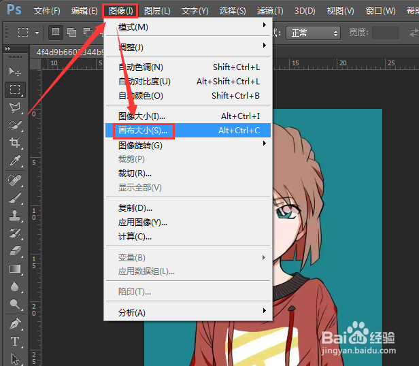The image size is (419, 366).
Task: Select the Pen tool
Action: [x=15, y=324]
